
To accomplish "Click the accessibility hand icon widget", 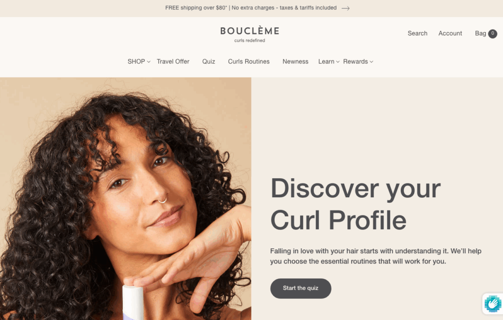I will (493, 303).
